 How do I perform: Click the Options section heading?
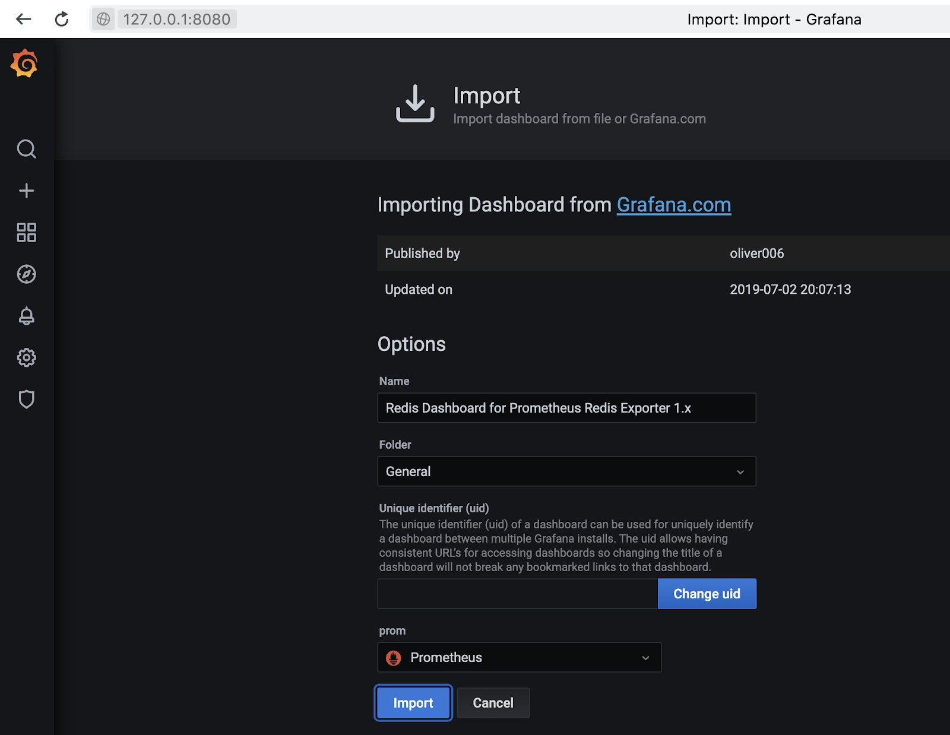411,344
